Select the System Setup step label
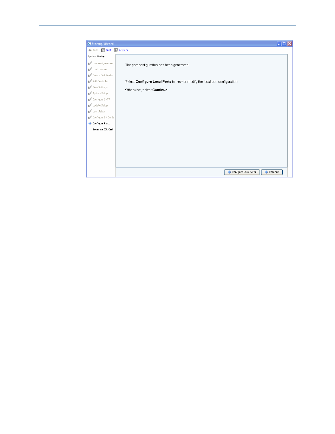Screen dimensions: 335x434 pos(100,93)
